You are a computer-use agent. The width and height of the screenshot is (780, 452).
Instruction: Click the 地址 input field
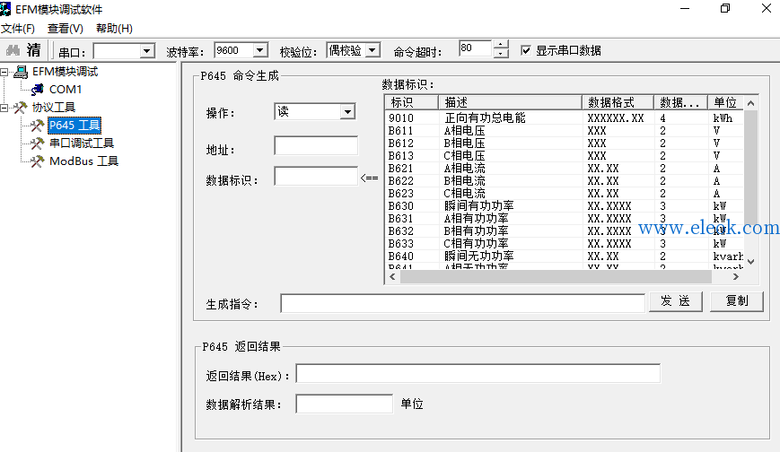tap(316, 145)
